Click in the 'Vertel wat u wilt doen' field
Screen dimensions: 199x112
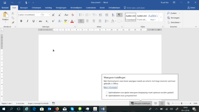[x=134, y=8]
